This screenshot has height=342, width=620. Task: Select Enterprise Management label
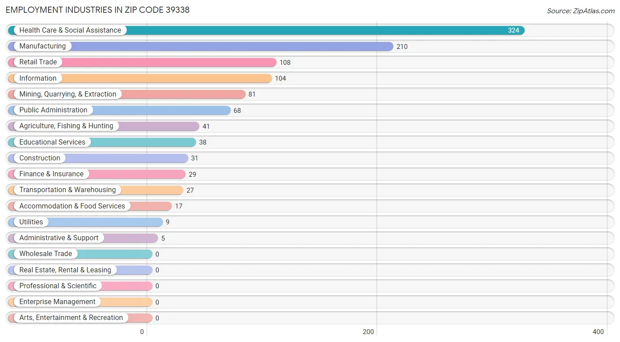coord(57,302)
